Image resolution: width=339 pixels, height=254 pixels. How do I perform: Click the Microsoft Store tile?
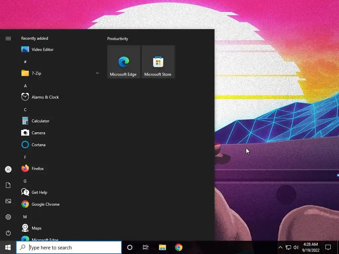[x=158, y=62]
